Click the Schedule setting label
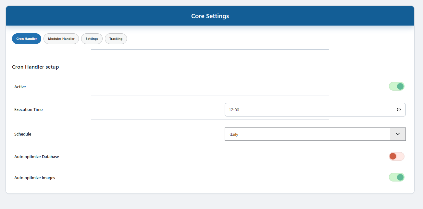423x209 pixels. tap(23, 134)
